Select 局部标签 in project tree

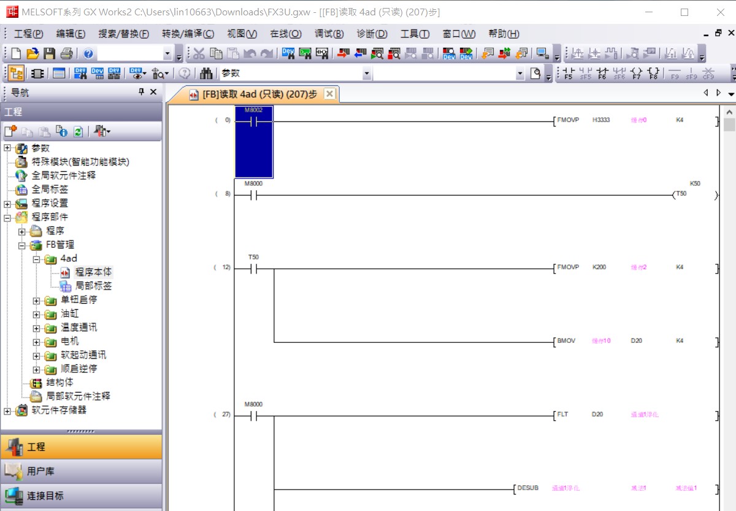[x=93, y=286]
